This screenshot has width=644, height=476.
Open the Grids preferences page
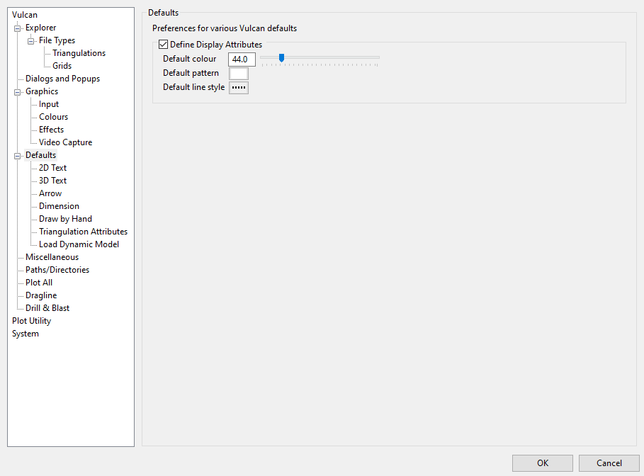(x=62, y=66)
